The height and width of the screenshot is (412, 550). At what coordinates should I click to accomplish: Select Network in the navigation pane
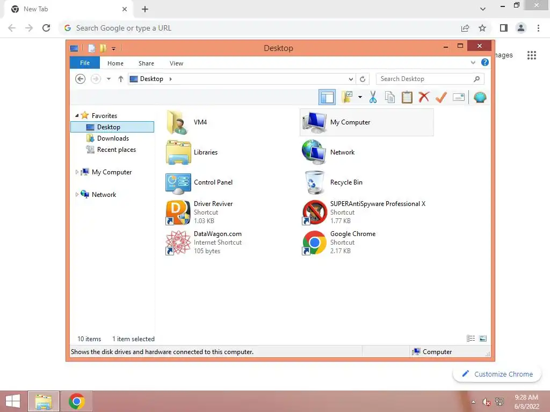click(104, 194)
